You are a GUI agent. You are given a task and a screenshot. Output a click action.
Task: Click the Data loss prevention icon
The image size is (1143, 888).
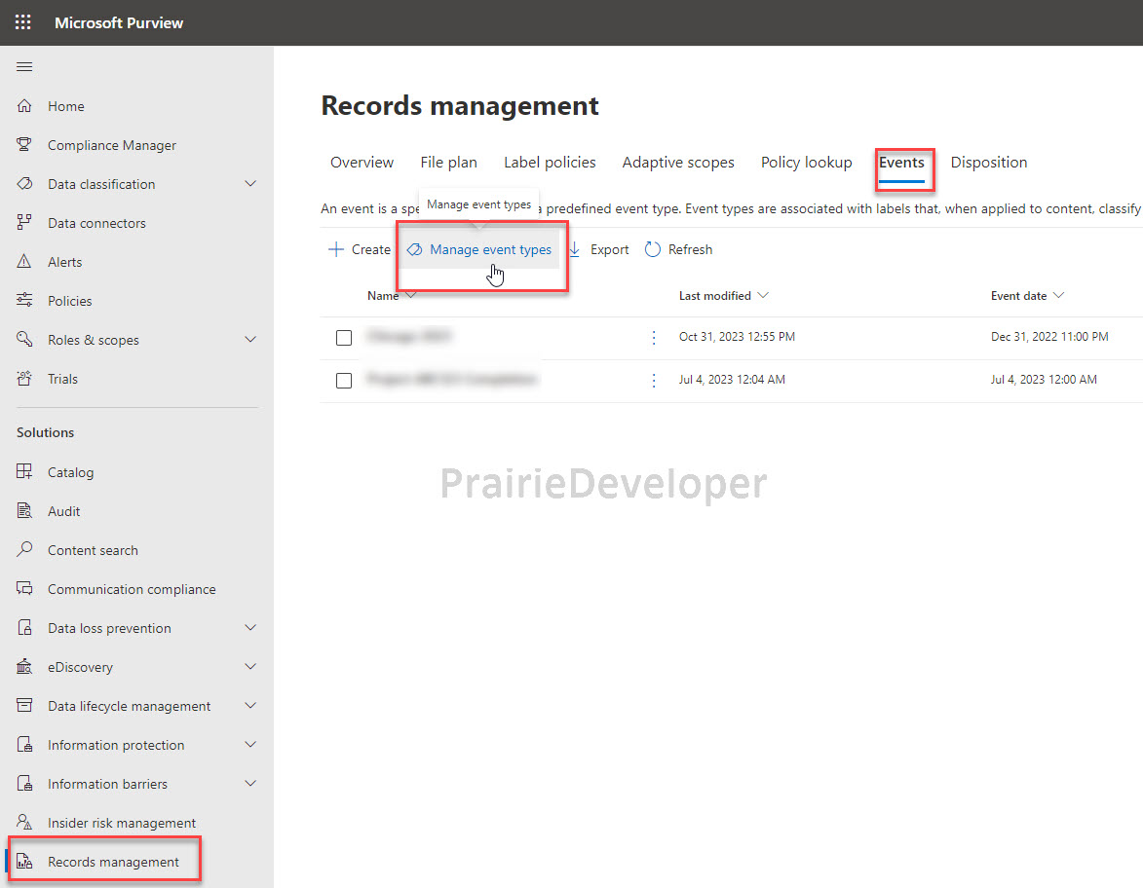(24, 627)
